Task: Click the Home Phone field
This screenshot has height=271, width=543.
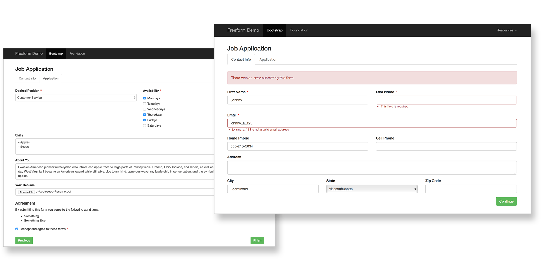Action: coord(298,146)
